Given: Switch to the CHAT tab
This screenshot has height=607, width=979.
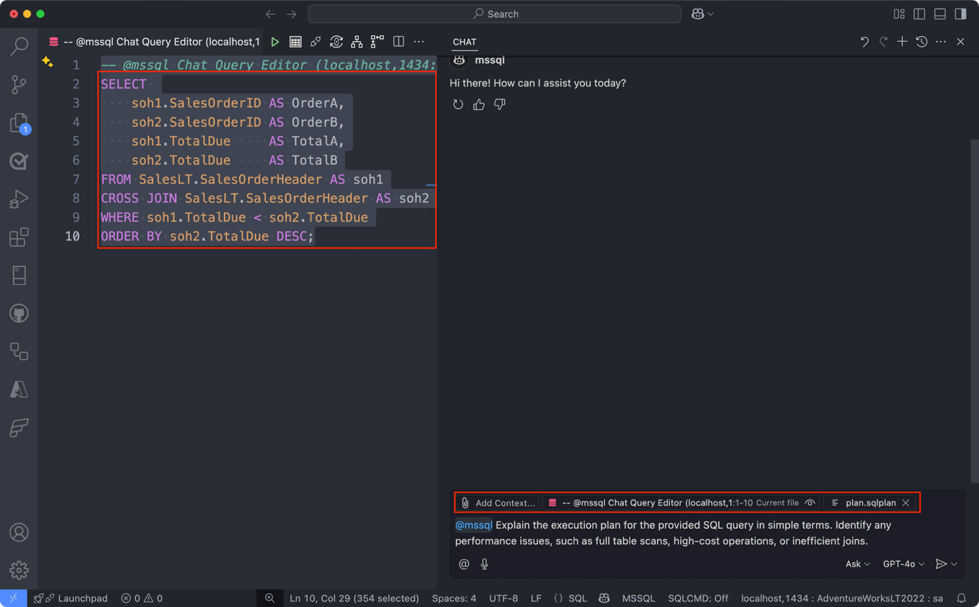Looking at the screenshot, I should [x=464, y=42].
